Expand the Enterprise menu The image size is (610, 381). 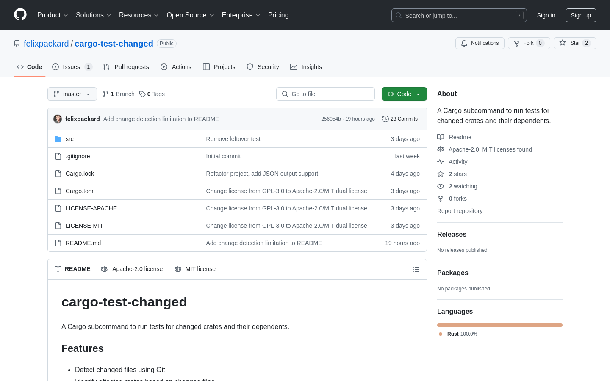[241, 15]
